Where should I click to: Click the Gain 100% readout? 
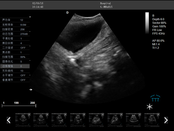[159, 26]
